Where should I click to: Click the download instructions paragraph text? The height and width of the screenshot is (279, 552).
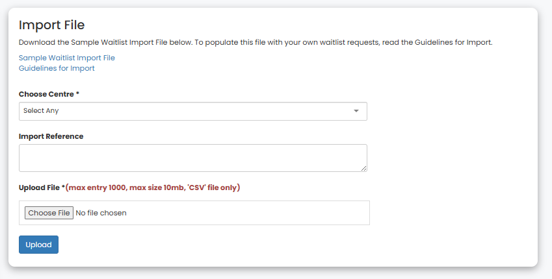[256, 42]
